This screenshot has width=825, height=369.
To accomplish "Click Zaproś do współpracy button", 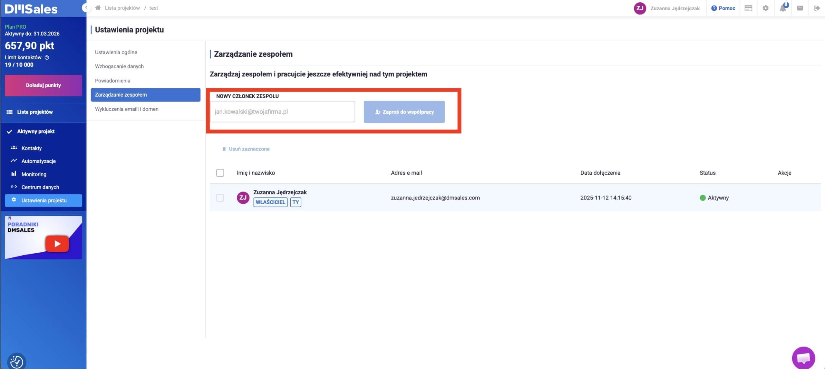I will coord(404,112).
